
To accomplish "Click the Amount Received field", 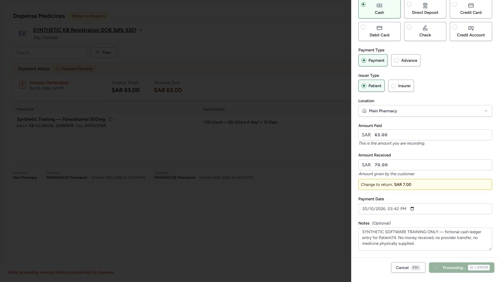I will pos(425,165).
